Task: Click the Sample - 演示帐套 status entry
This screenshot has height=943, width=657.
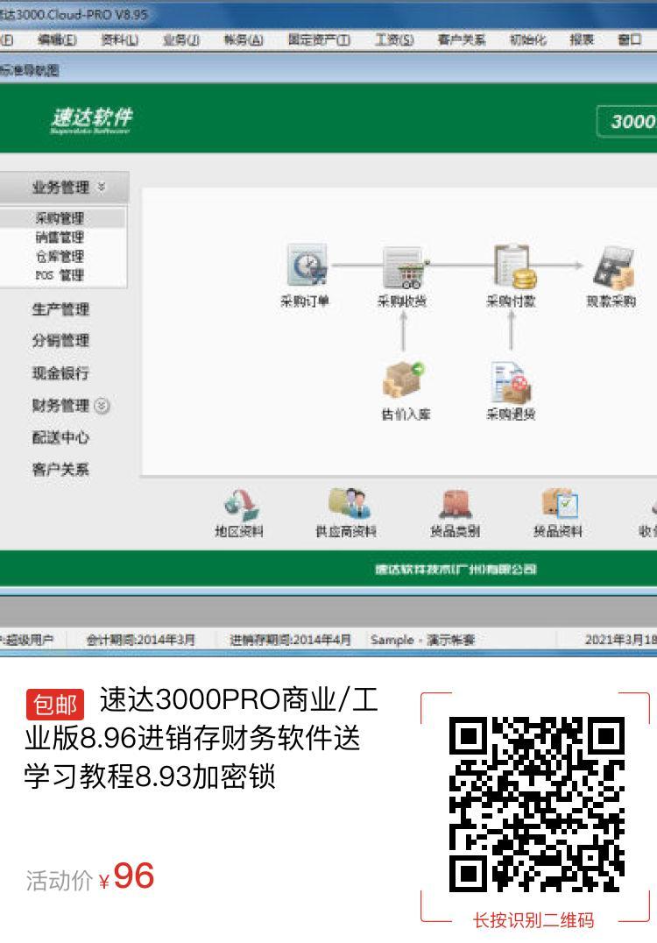Action: pos(422,639)
